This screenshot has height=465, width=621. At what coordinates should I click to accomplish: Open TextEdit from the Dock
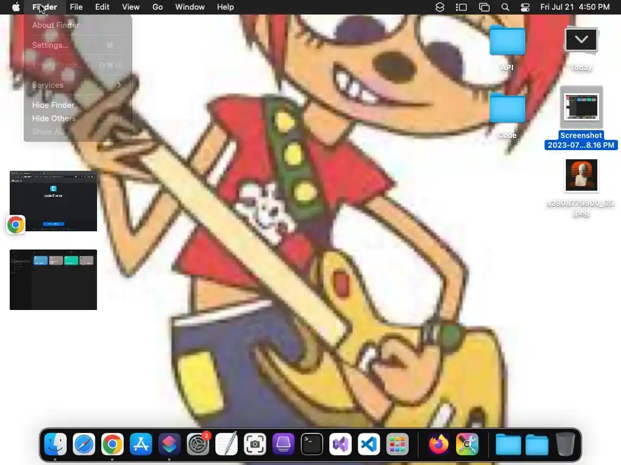coord(227,444)
